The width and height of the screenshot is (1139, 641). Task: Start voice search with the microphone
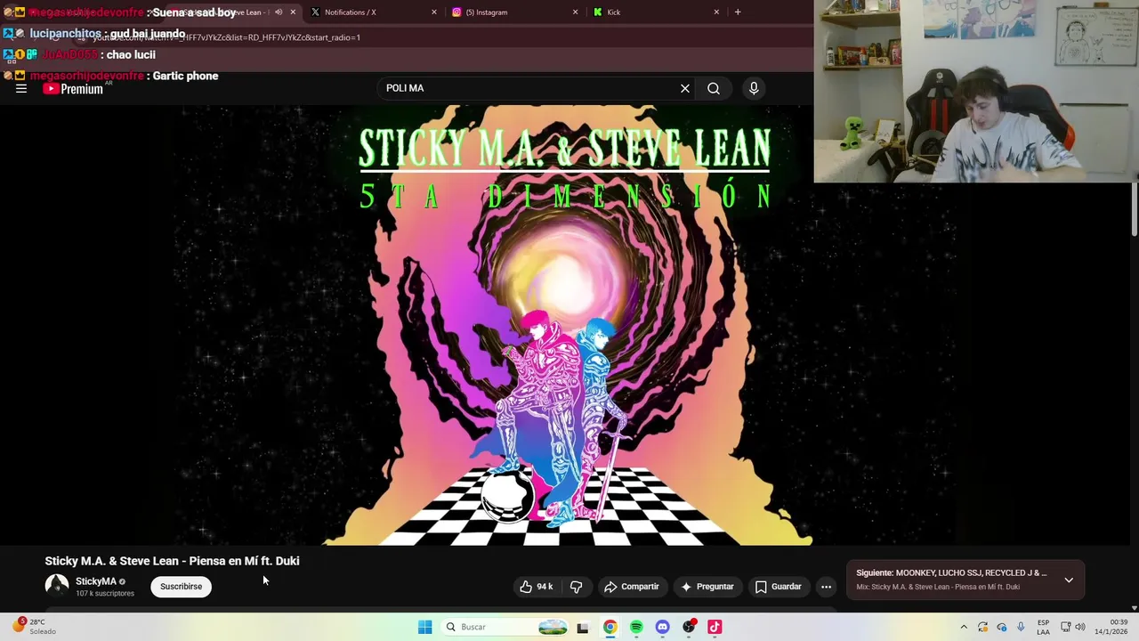(754, 88)
